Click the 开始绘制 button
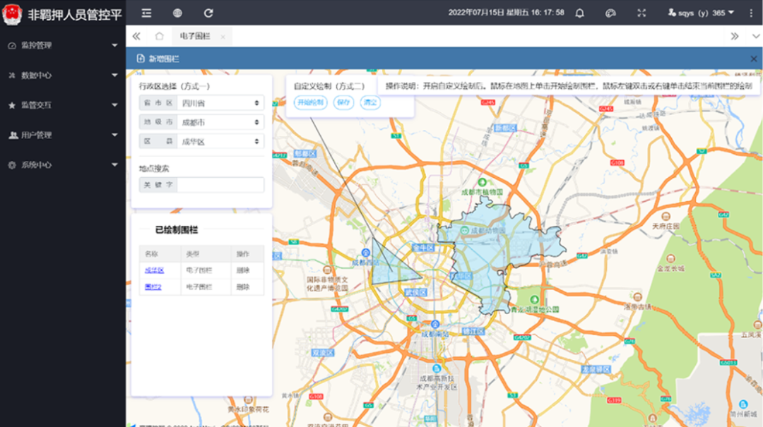Screen dimensions: 763x427 coord(310,102)
